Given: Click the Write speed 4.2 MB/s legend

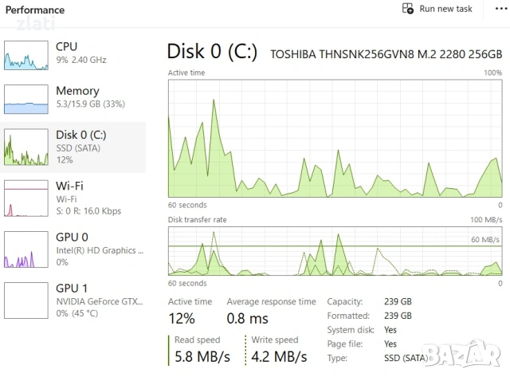Looking at the screenshot, I should coord(279,348).
